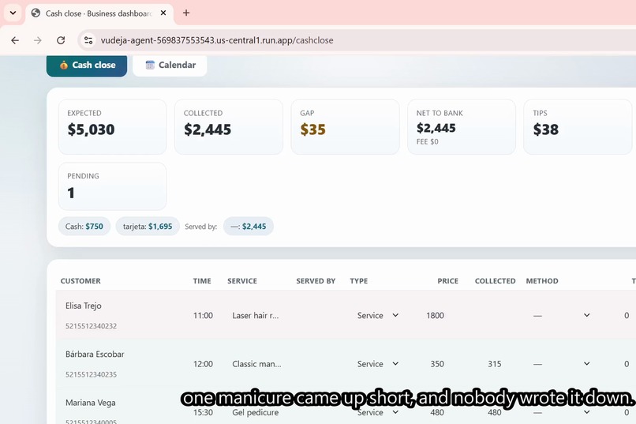
Task: Reload the page with refresh icon
Action: 61,40
